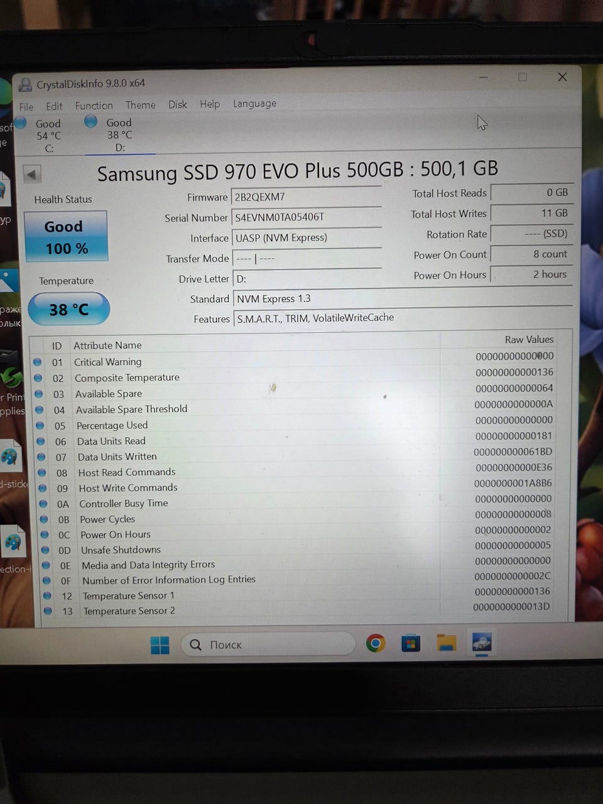Open the Language menu
Image resolution: width=603 pixels, height=804 pixels.
click(x=254, y=103)
